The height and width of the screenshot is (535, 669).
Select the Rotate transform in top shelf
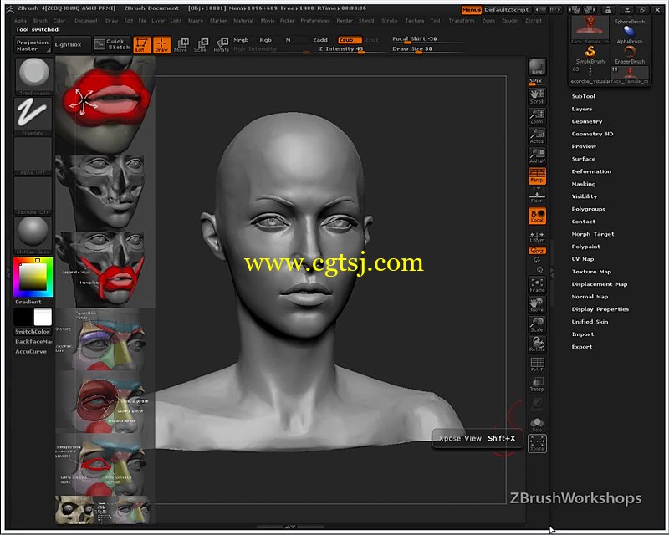coord(221,45)
